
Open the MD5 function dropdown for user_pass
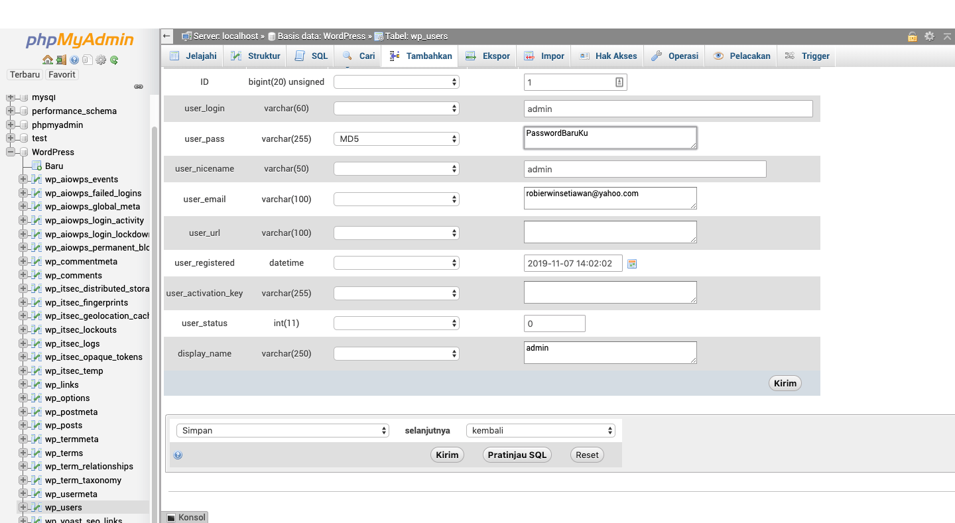pyautogui.click(x=397, y=139)
